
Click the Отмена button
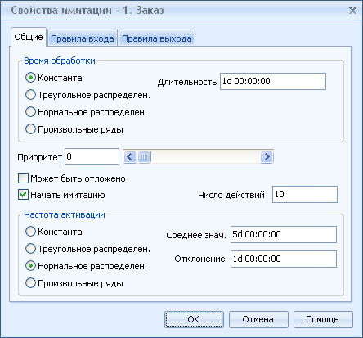pyautogui.click(x=258, y=319)
